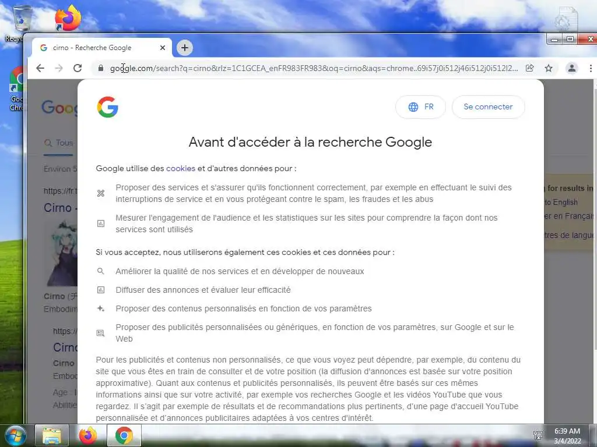Click the Firefox desktop shortcut icon
Viewport: 597px width, 447px height.
pos(68,18)
